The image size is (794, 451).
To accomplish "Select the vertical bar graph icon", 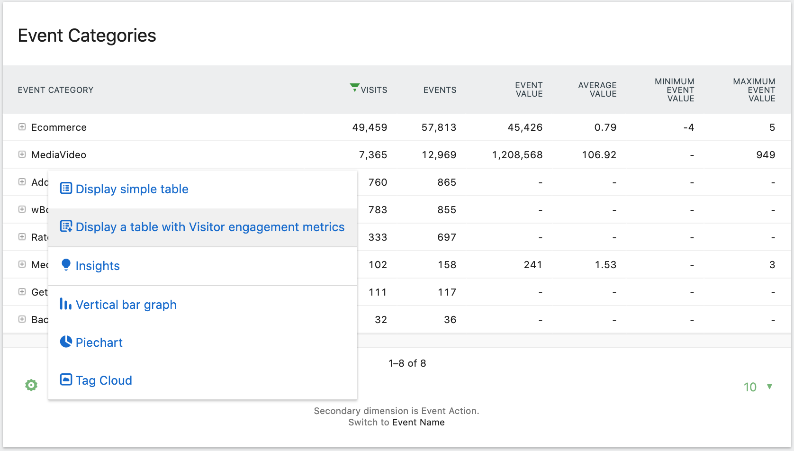I will point(65,304).
